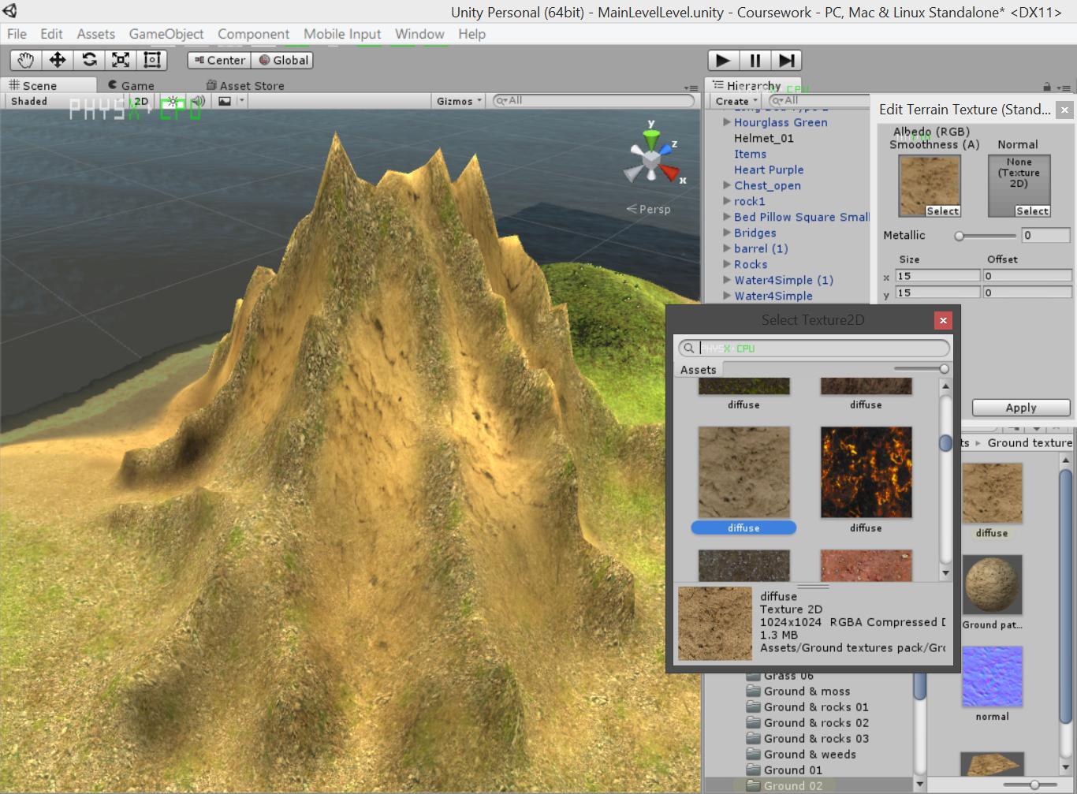The image size is (1077, 794).
Task: Expand the Rocks hierarchy item
Action: (x=727, y=264)
